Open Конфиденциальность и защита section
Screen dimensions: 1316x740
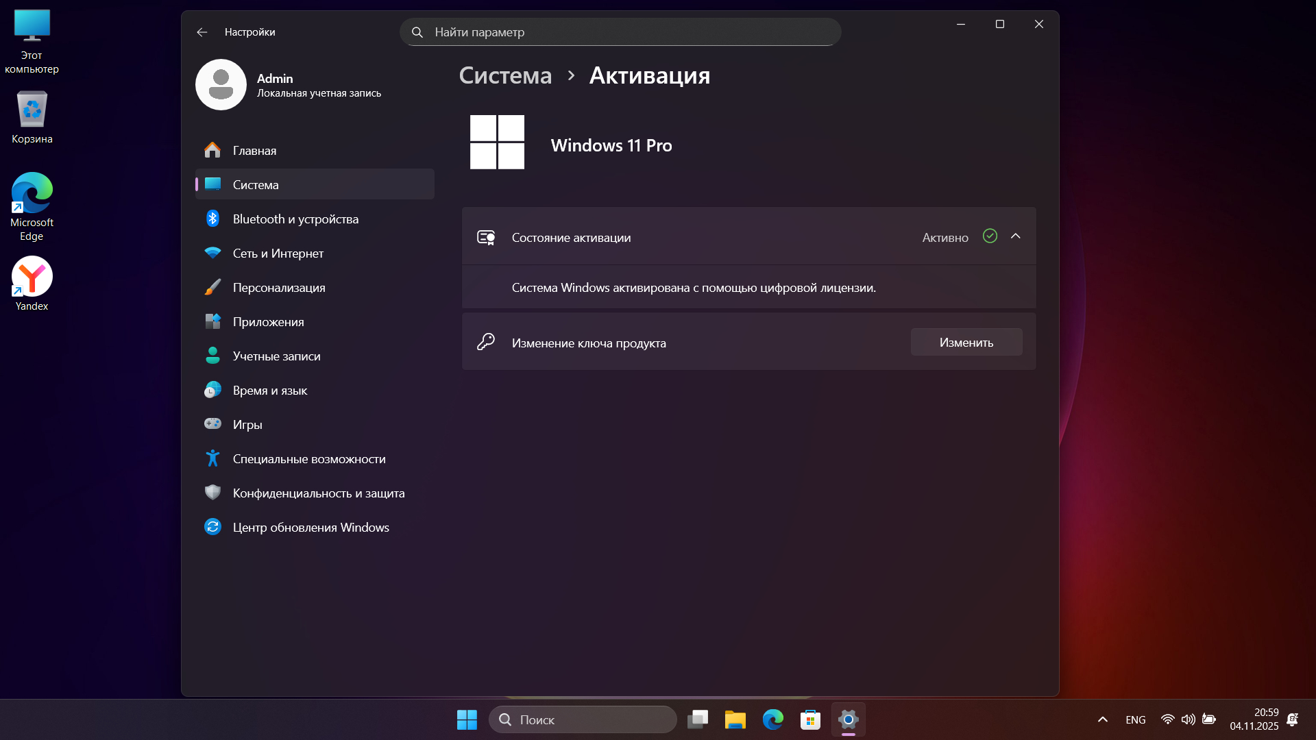coord(318,493)
